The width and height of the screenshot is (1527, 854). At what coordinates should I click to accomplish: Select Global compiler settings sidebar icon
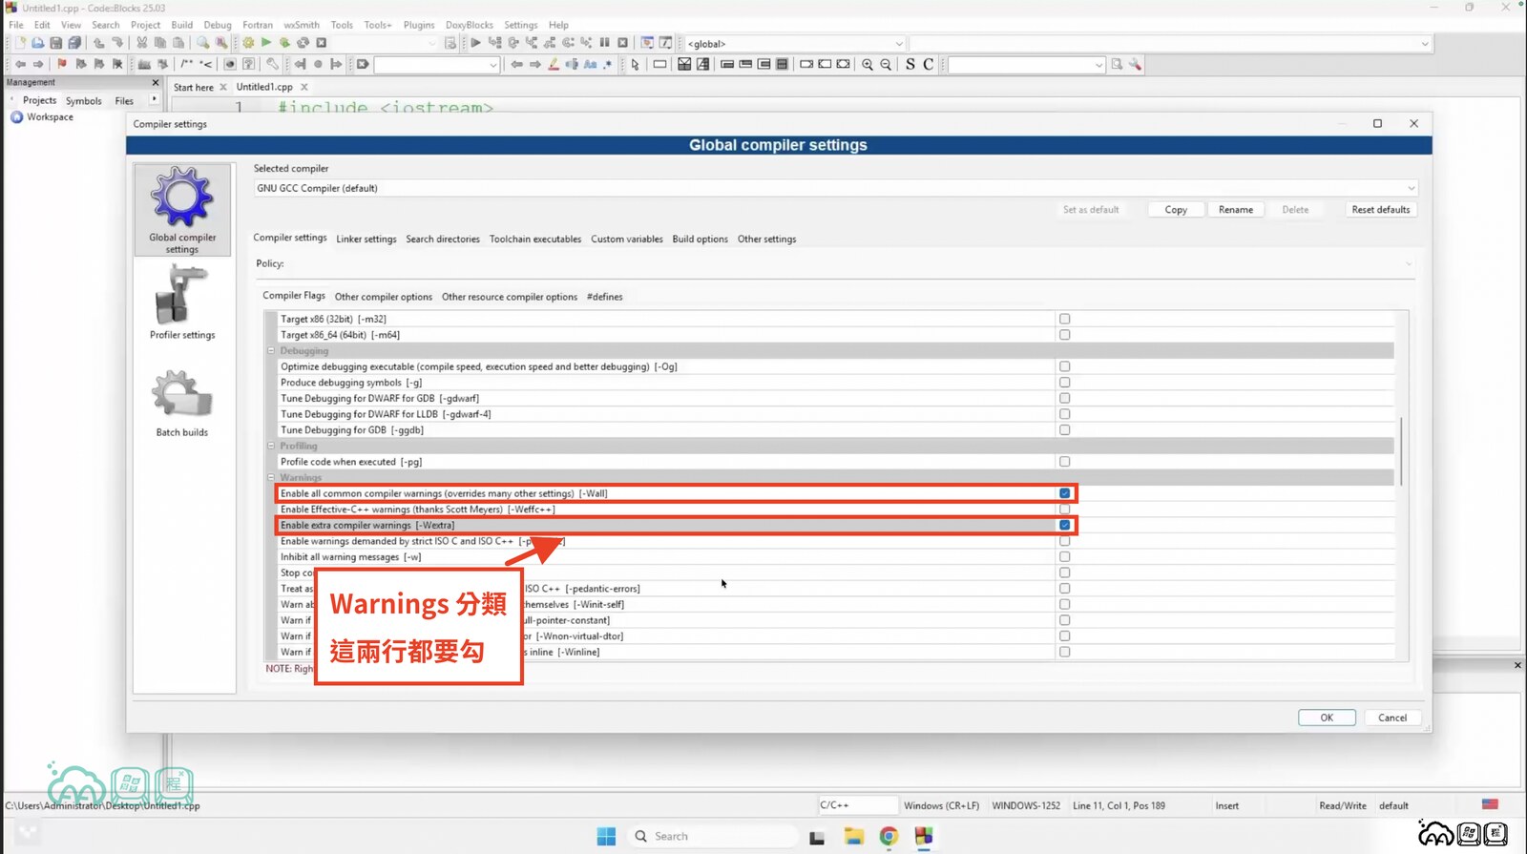click(182, 210)
